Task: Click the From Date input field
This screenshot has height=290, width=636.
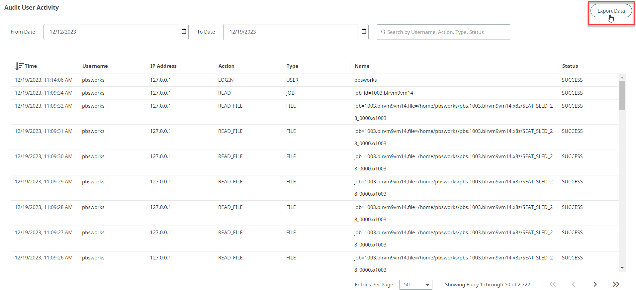Action: click(x=111, y=32)
